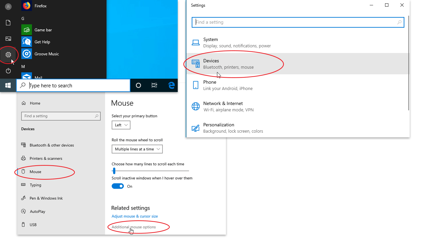Select Typing in the Devices sidebar
Viewport: 426px width, 240px height.
pyautogui.click(x=35, y=185)
